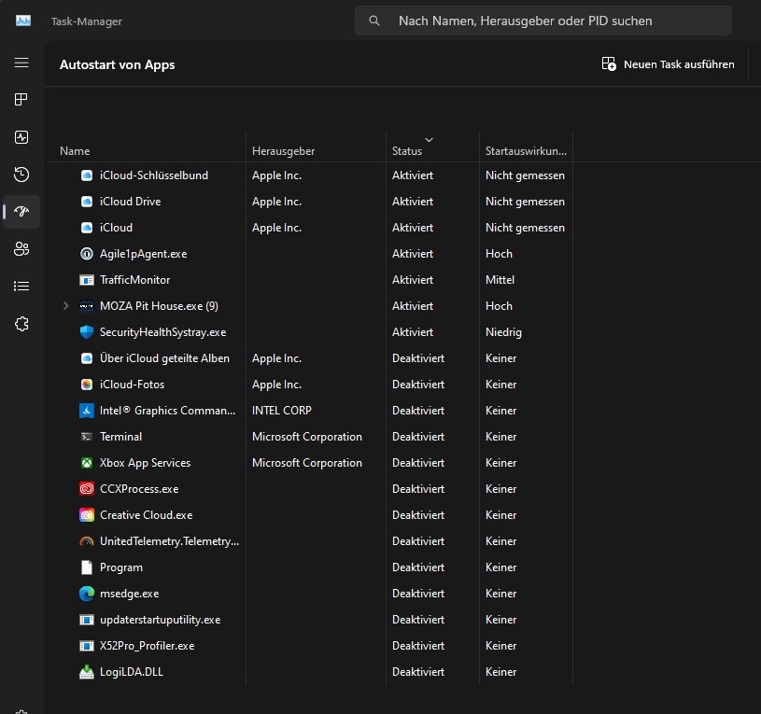Sort by the Name column header
The image size is (761, 714).
click(75, 150)
